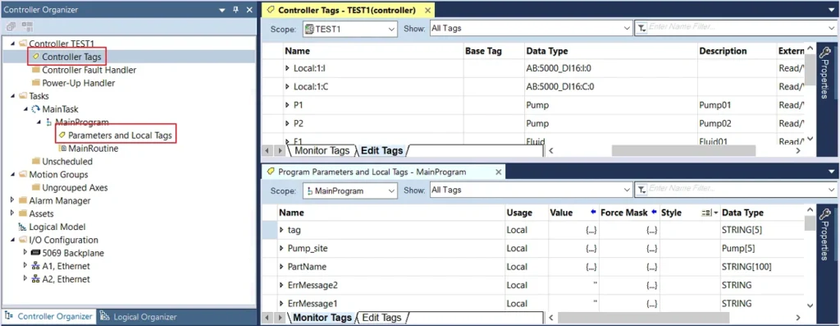Select Ungrouped Axes folder

coord(75,188)
